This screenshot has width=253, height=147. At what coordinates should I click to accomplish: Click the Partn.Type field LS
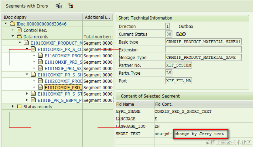(x=169, y=73)
